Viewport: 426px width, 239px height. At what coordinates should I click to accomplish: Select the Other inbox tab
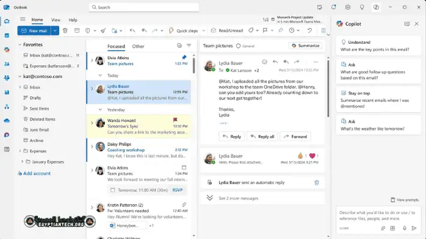[138, 46]
